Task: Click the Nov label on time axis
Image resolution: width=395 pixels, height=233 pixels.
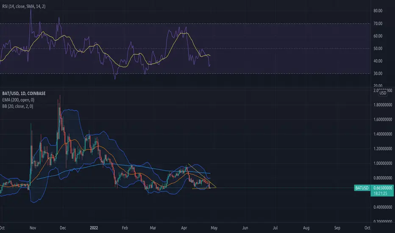Action: 33,228
